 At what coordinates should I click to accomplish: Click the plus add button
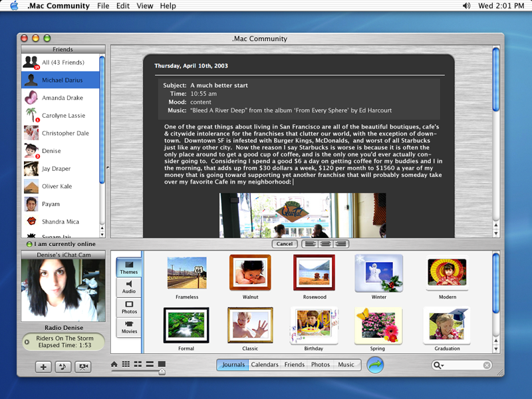pyautogui.click(x=43, y=367)
